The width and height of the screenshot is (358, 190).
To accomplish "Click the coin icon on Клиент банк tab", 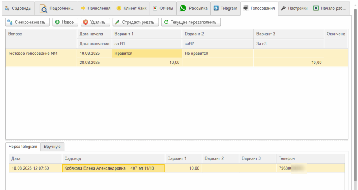I will 119,8.
